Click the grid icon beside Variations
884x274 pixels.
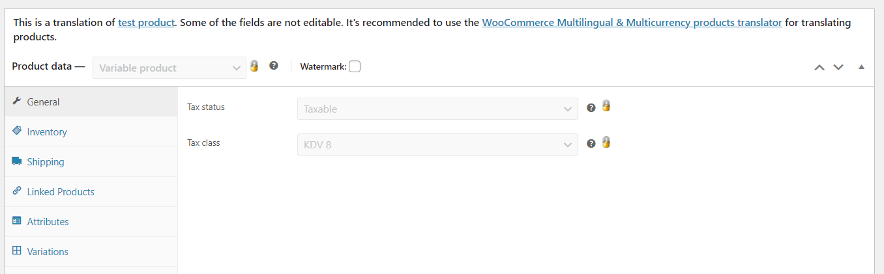(x=17, y=251)
